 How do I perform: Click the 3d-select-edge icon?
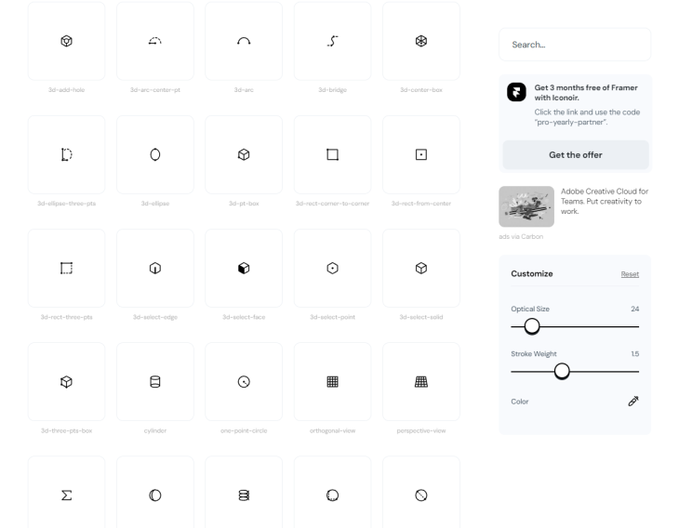[x=155, y=268]
